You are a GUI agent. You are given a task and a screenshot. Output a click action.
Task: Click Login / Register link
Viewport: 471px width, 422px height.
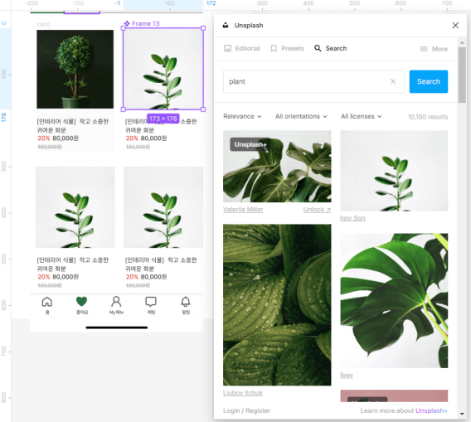click(x=246, y=410)
